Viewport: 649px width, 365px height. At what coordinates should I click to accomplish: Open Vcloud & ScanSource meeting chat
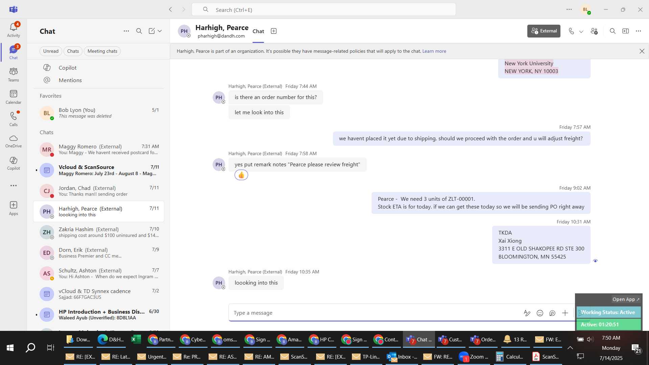(99, 170)
